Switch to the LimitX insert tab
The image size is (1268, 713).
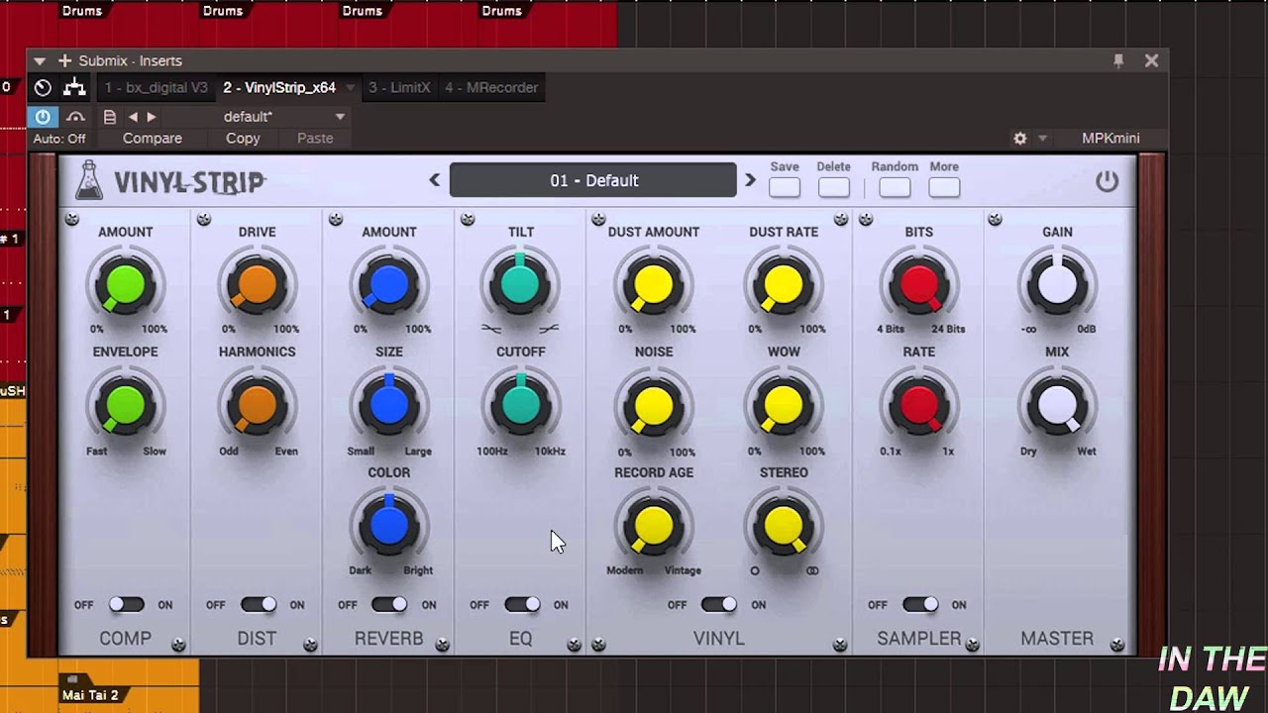[x=399, y=87]
